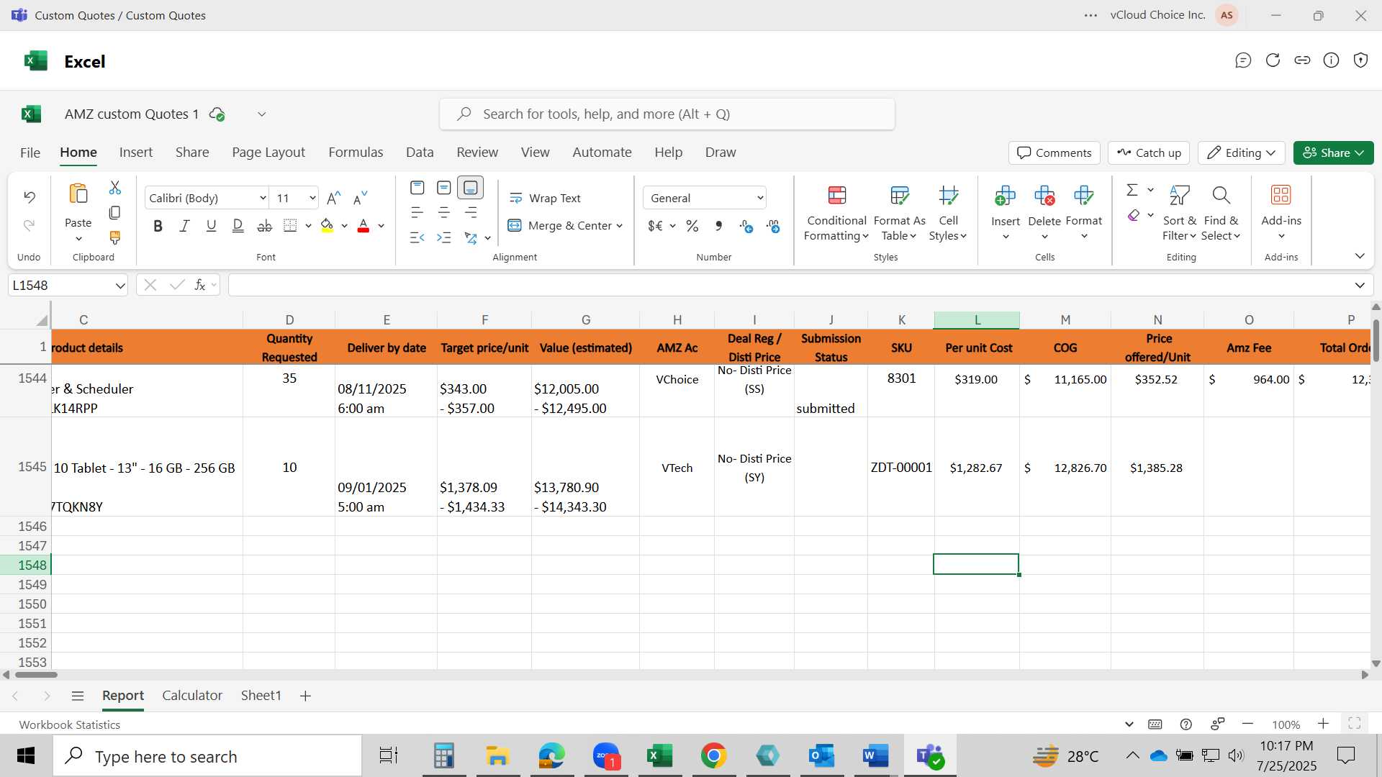Click the Cut scissors icon
Image resolution: width=1382 pixels, height=777 pixels.
[x=114, y=188]
